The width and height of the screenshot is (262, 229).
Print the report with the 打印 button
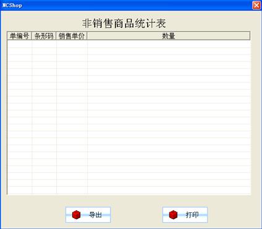click(x=185, y=215)
